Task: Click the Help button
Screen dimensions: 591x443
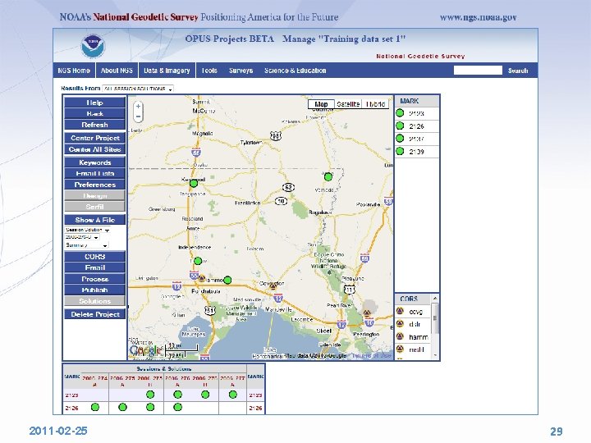Action: tap(94, 103)
